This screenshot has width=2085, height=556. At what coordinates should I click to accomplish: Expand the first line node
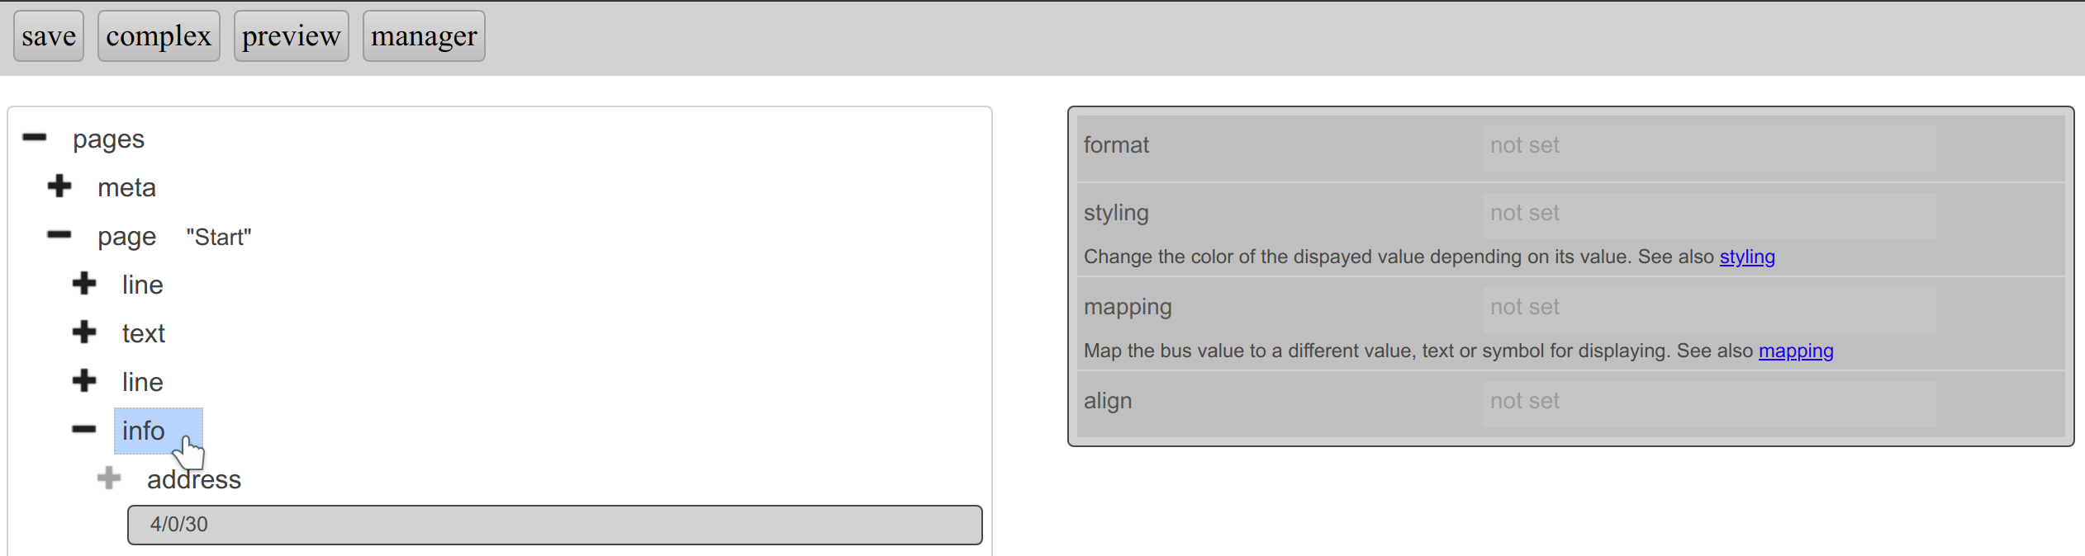(84, 284)
